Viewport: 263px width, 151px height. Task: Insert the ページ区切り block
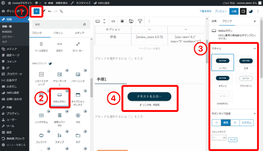[x=41, y=47]
